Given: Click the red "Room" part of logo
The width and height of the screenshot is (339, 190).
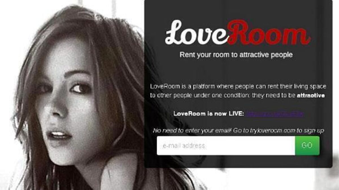Looking at the screenshot, I should point(269,32).
